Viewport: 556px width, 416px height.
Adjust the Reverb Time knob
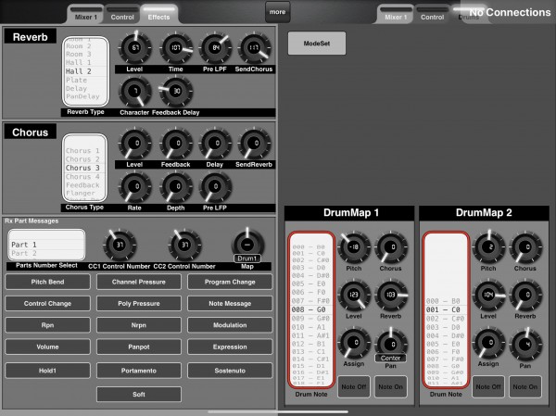point(176,47)
